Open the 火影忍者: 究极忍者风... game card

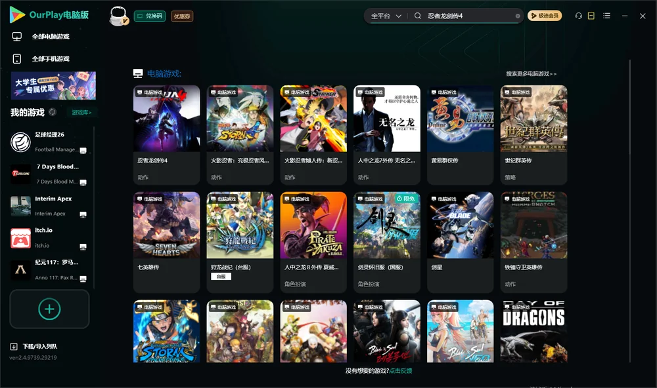(240, 134)
